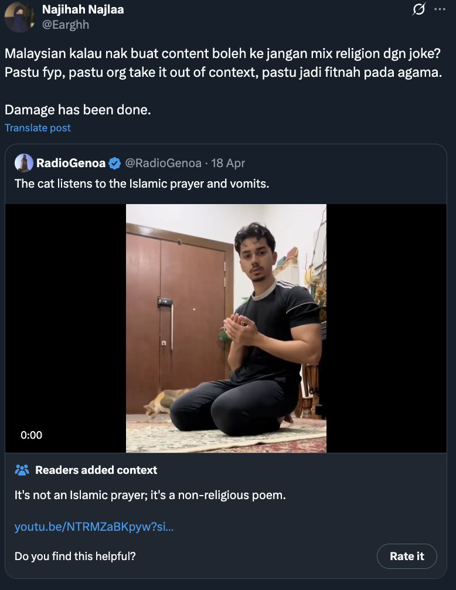Click the main post text 'Damage has been done'
Image resolution: width=456 pixels, height=590 pixels.
[x=78, y=110]
